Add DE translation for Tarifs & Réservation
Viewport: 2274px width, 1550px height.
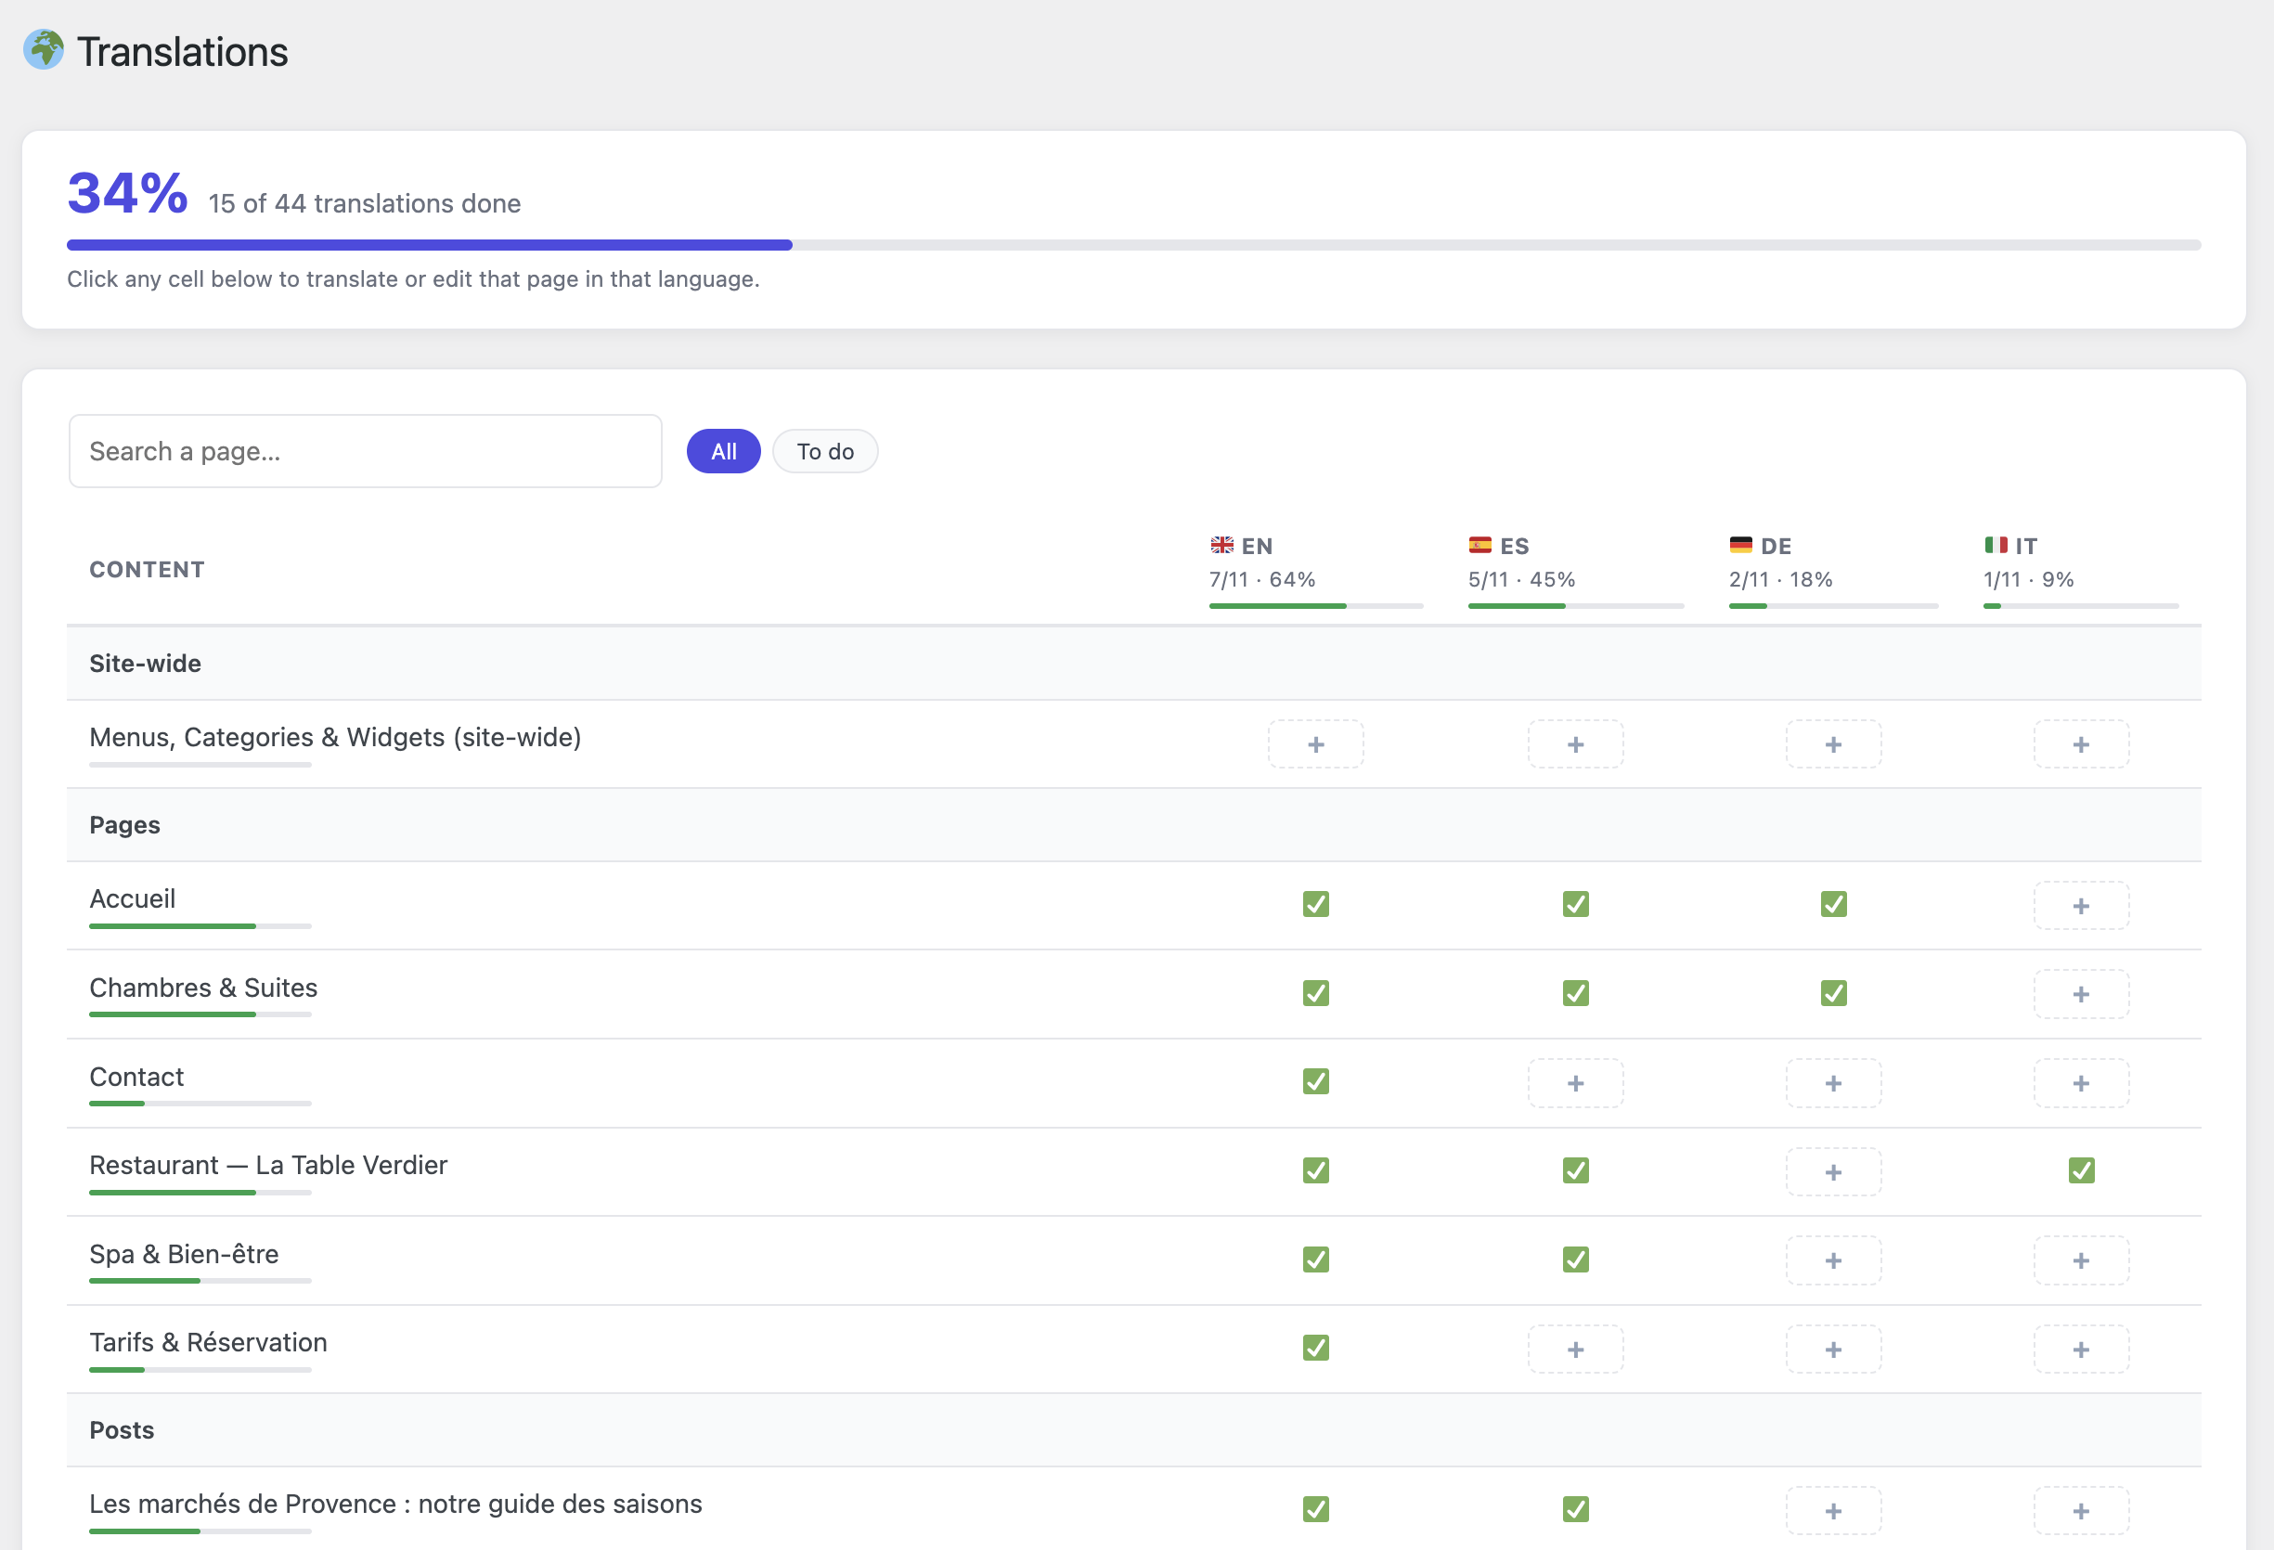point(1834,1350)
